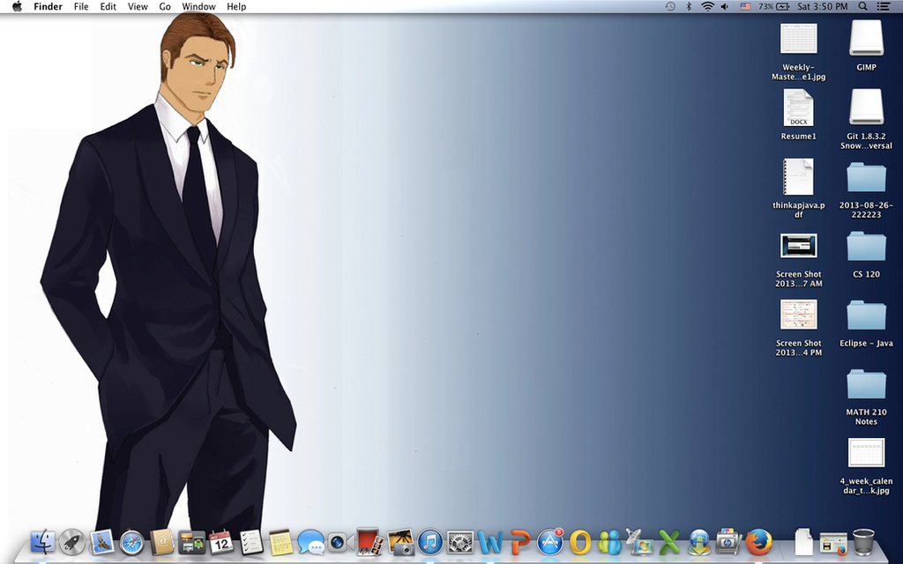
Task: Open the Edit menu
Action: [108, 6]
